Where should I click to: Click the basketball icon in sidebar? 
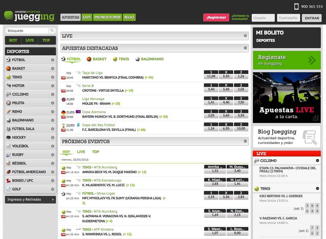coord(9,68)
